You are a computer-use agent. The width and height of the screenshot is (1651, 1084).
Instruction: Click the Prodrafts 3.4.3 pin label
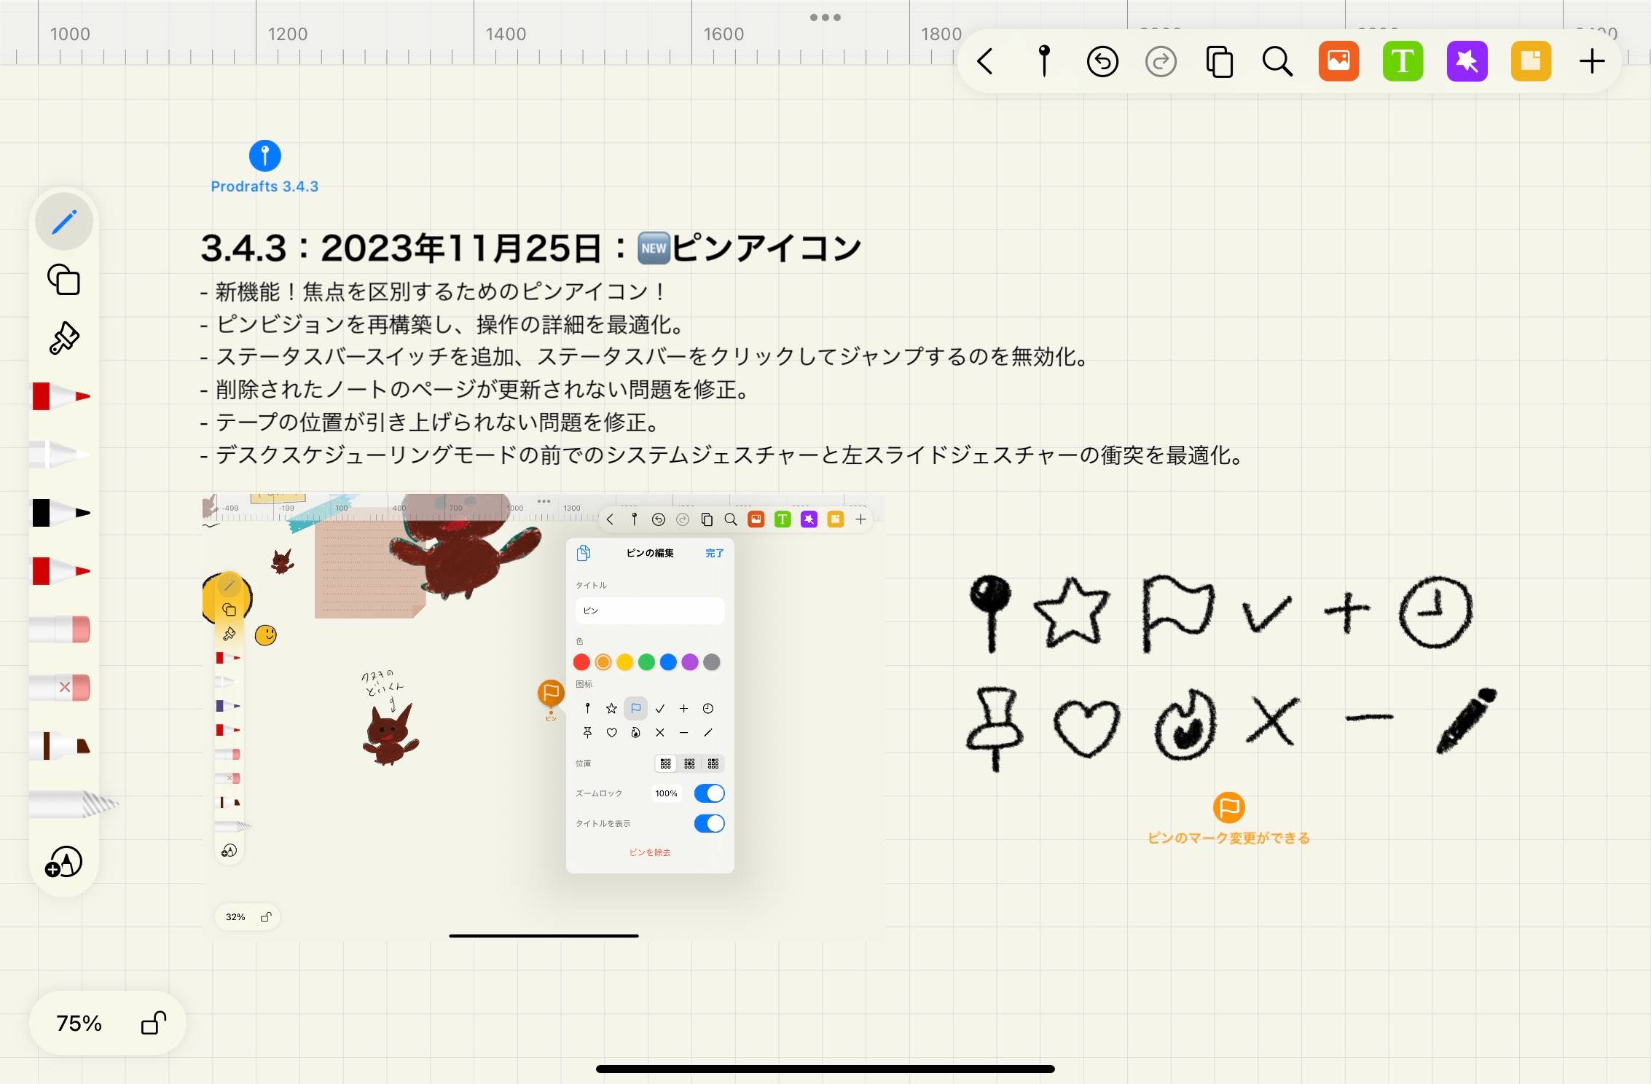point(264,186)
